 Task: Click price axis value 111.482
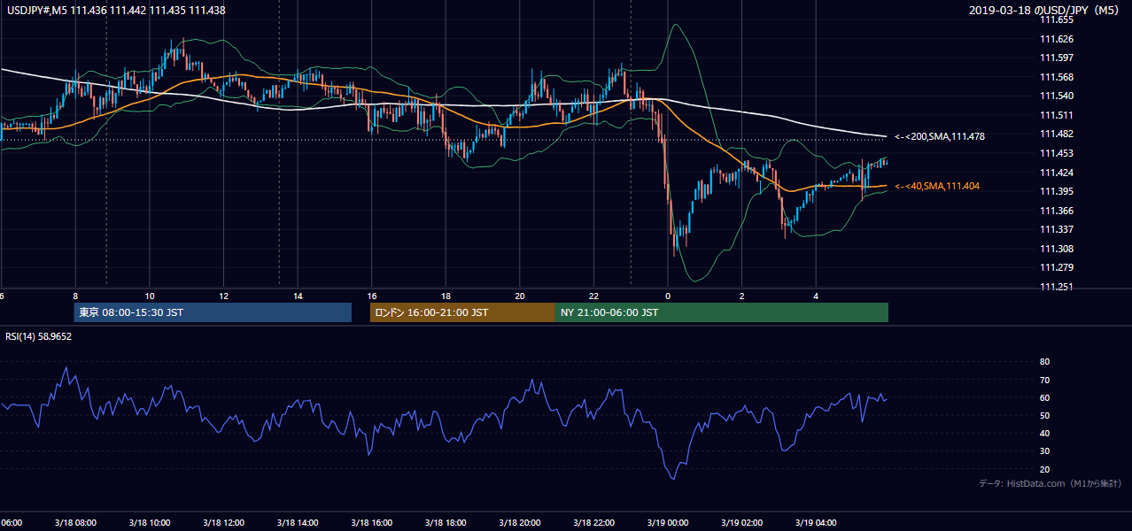click(1058, 134)
